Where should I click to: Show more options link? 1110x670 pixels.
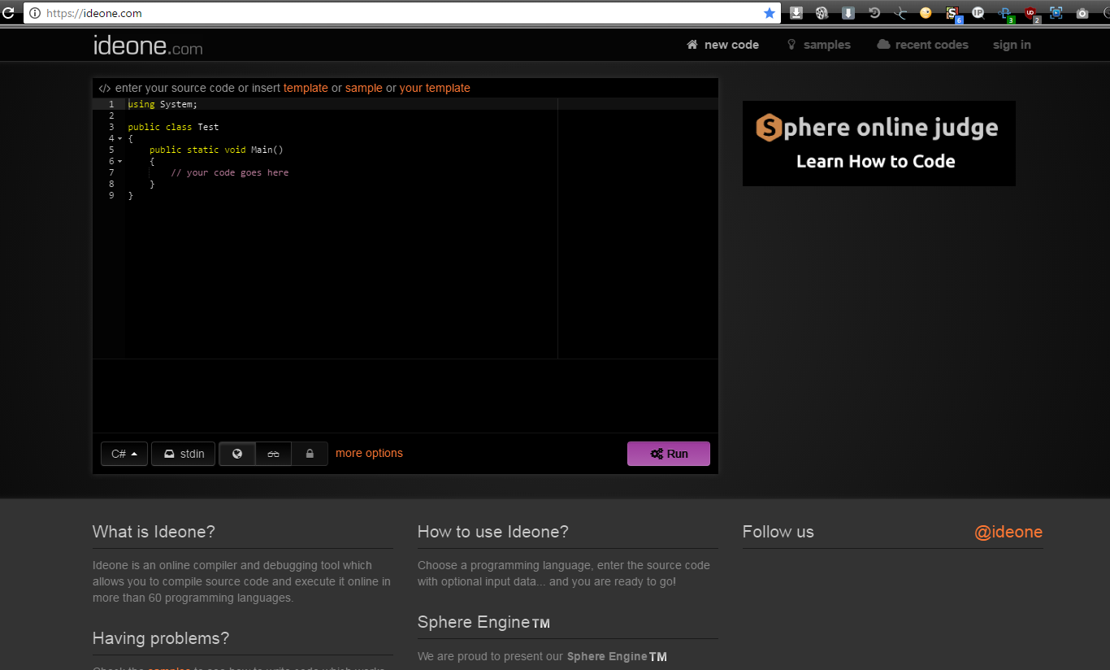click(369, 454)
